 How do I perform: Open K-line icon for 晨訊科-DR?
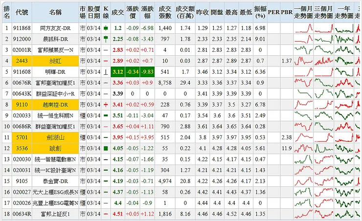(x=106, y=39)
